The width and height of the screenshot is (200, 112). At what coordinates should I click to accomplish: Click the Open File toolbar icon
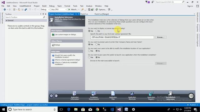click(x=19, y=10)
